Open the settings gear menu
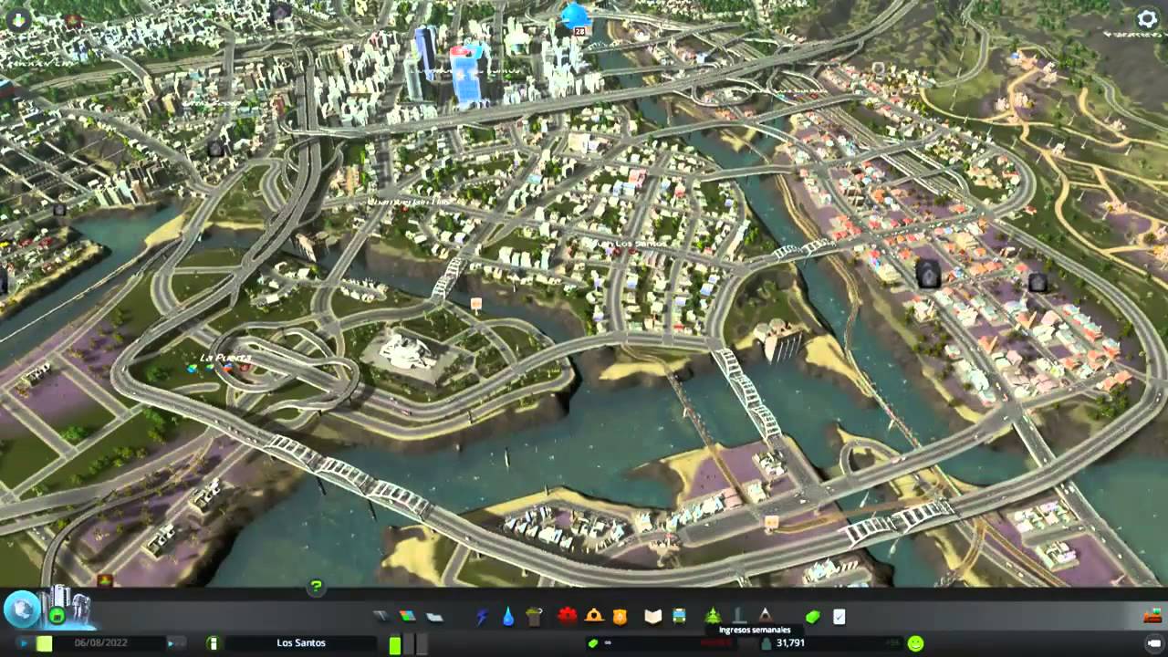 coord(1147,18)
